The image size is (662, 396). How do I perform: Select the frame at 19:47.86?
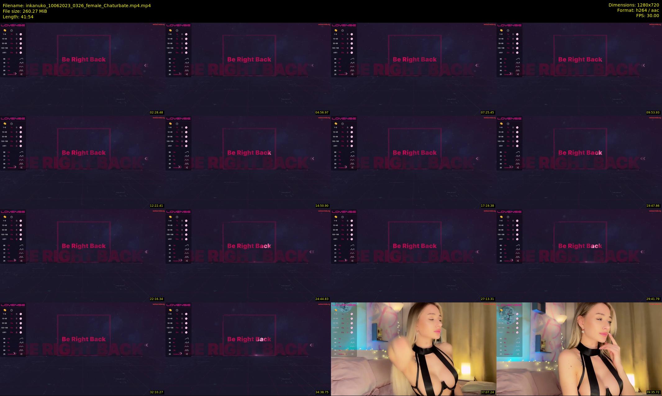click(579, 162)
